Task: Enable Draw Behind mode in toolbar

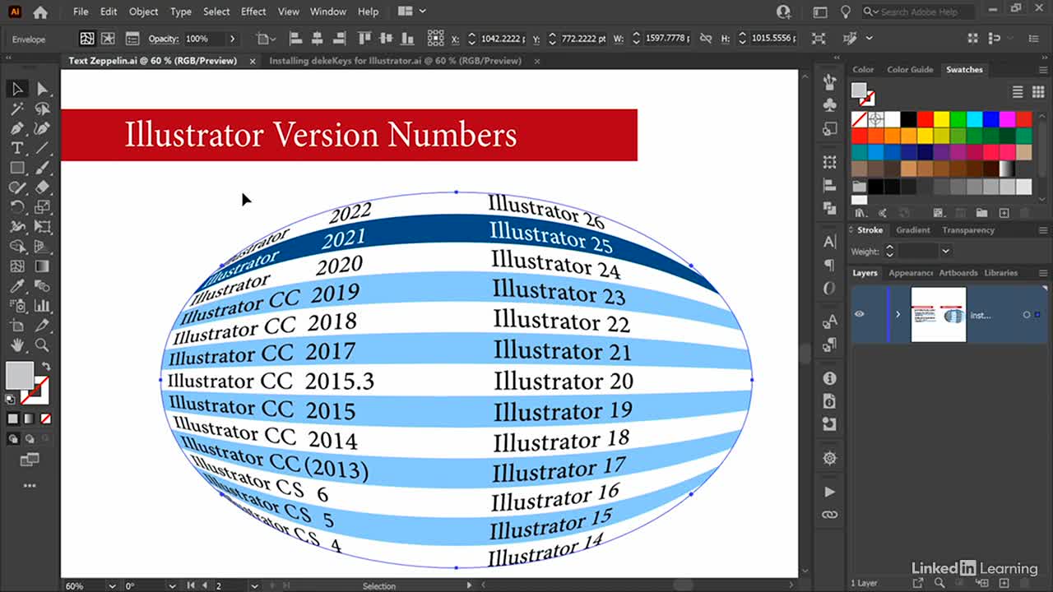Action: [x=30, y=438]
